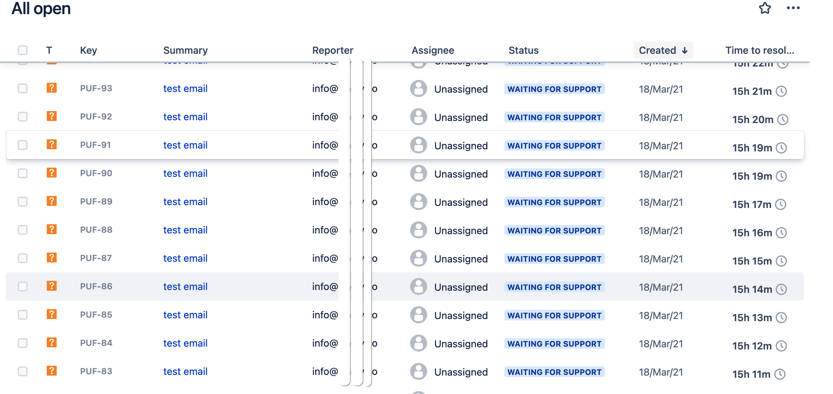833x394 pixels.
Task: Click the unassigned avatar in PUF-87 row
Action: (x=419, y=258)
